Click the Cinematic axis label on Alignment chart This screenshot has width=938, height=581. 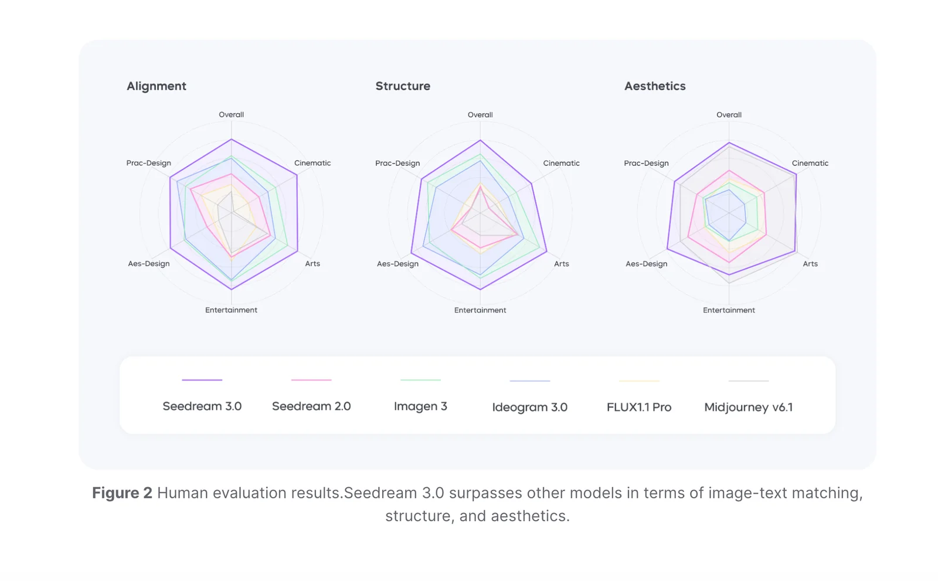[312, 163]
